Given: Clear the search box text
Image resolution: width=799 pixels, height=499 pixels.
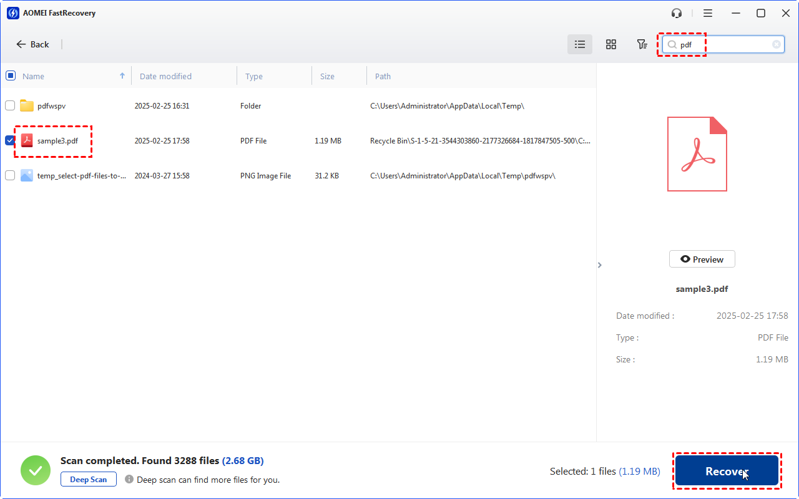Looking at the screenshot, I should pos(777,44).
